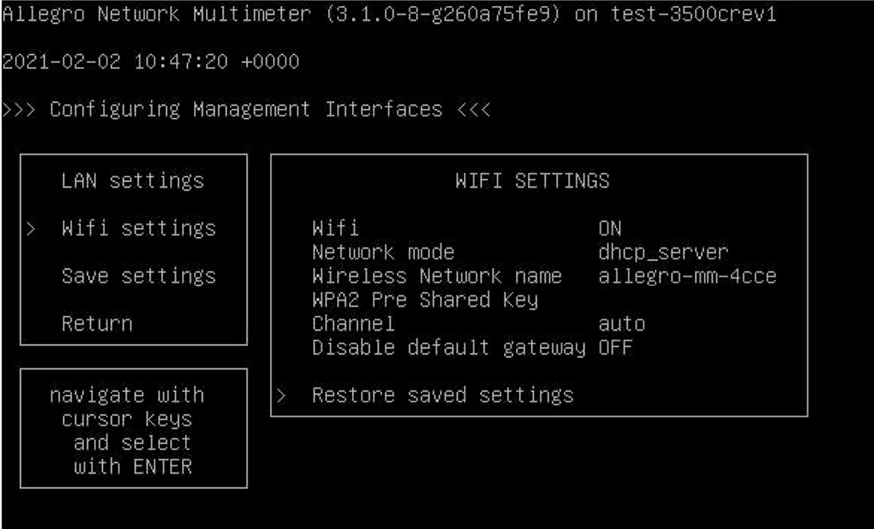874x529 pixels.
Task: Click the date and time line
Action: (150, 62)
